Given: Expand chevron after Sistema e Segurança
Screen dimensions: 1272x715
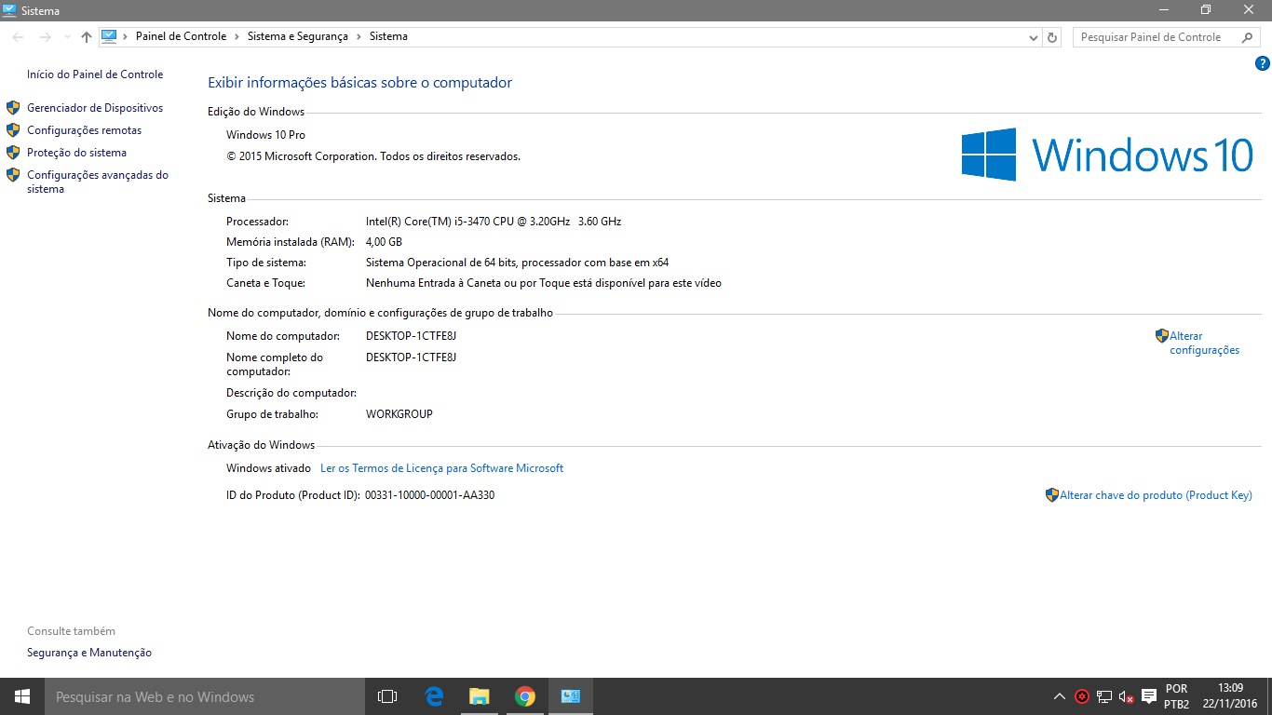Looking at the screenshot, I should 359,36.
